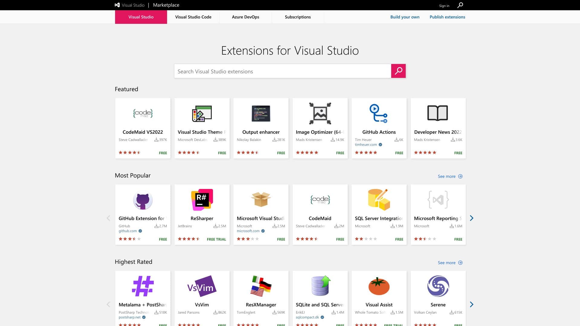Open the Publish extensions link
Screen dimensions: 580x326
[x=447, y=17]
